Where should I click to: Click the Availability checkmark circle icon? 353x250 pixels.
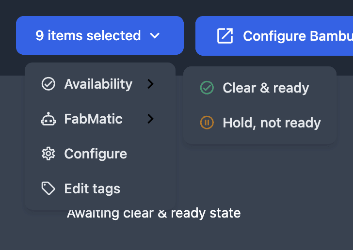click(x=48, y=84)
